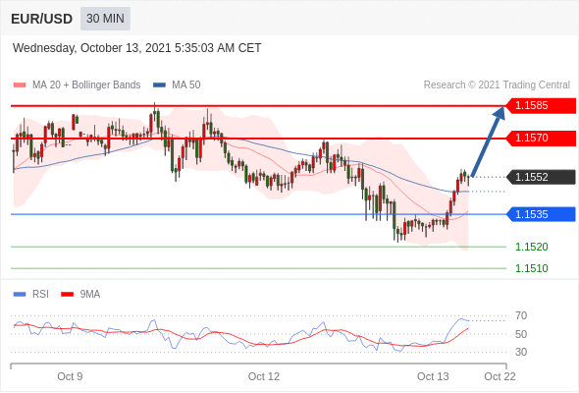Click the chart timestamp text

(x=137, y=48)
